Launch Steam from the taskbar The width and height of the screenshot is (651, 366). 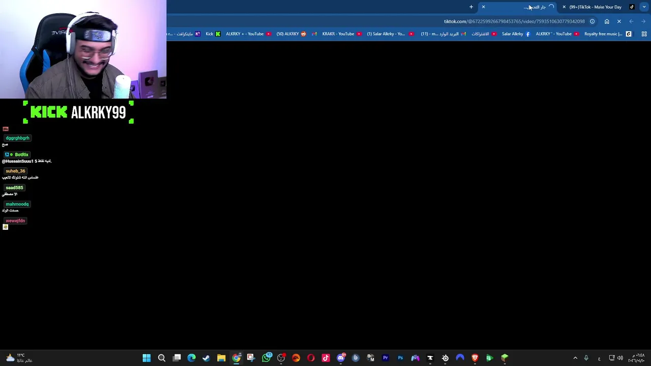tap(206, 358)
